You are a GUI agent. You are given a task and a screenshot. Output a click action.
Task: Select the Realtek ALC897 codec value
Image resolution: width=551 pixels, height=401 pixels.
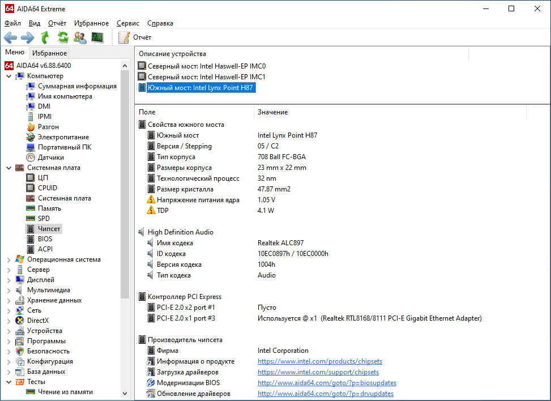tap(280, 243)
